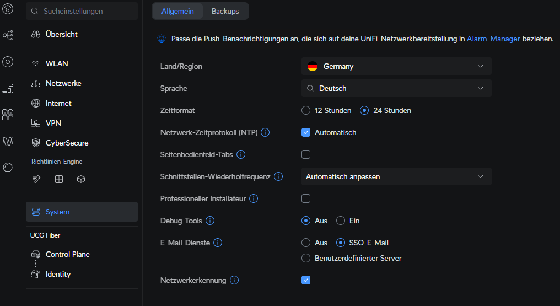Viewport: 560px width, 306px height.
Task: Click info icon next to Netzwerk-Zeitprotokoll (NTP)
Action: 265,132
